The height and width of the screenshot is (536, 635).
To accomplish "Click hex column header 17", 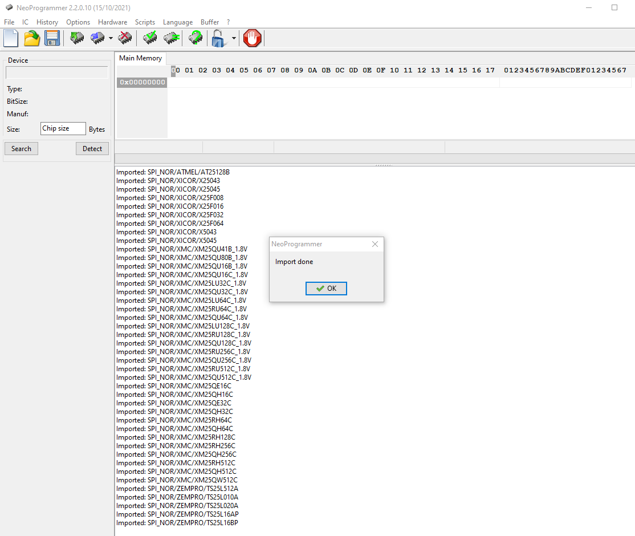I will point(490,70).
